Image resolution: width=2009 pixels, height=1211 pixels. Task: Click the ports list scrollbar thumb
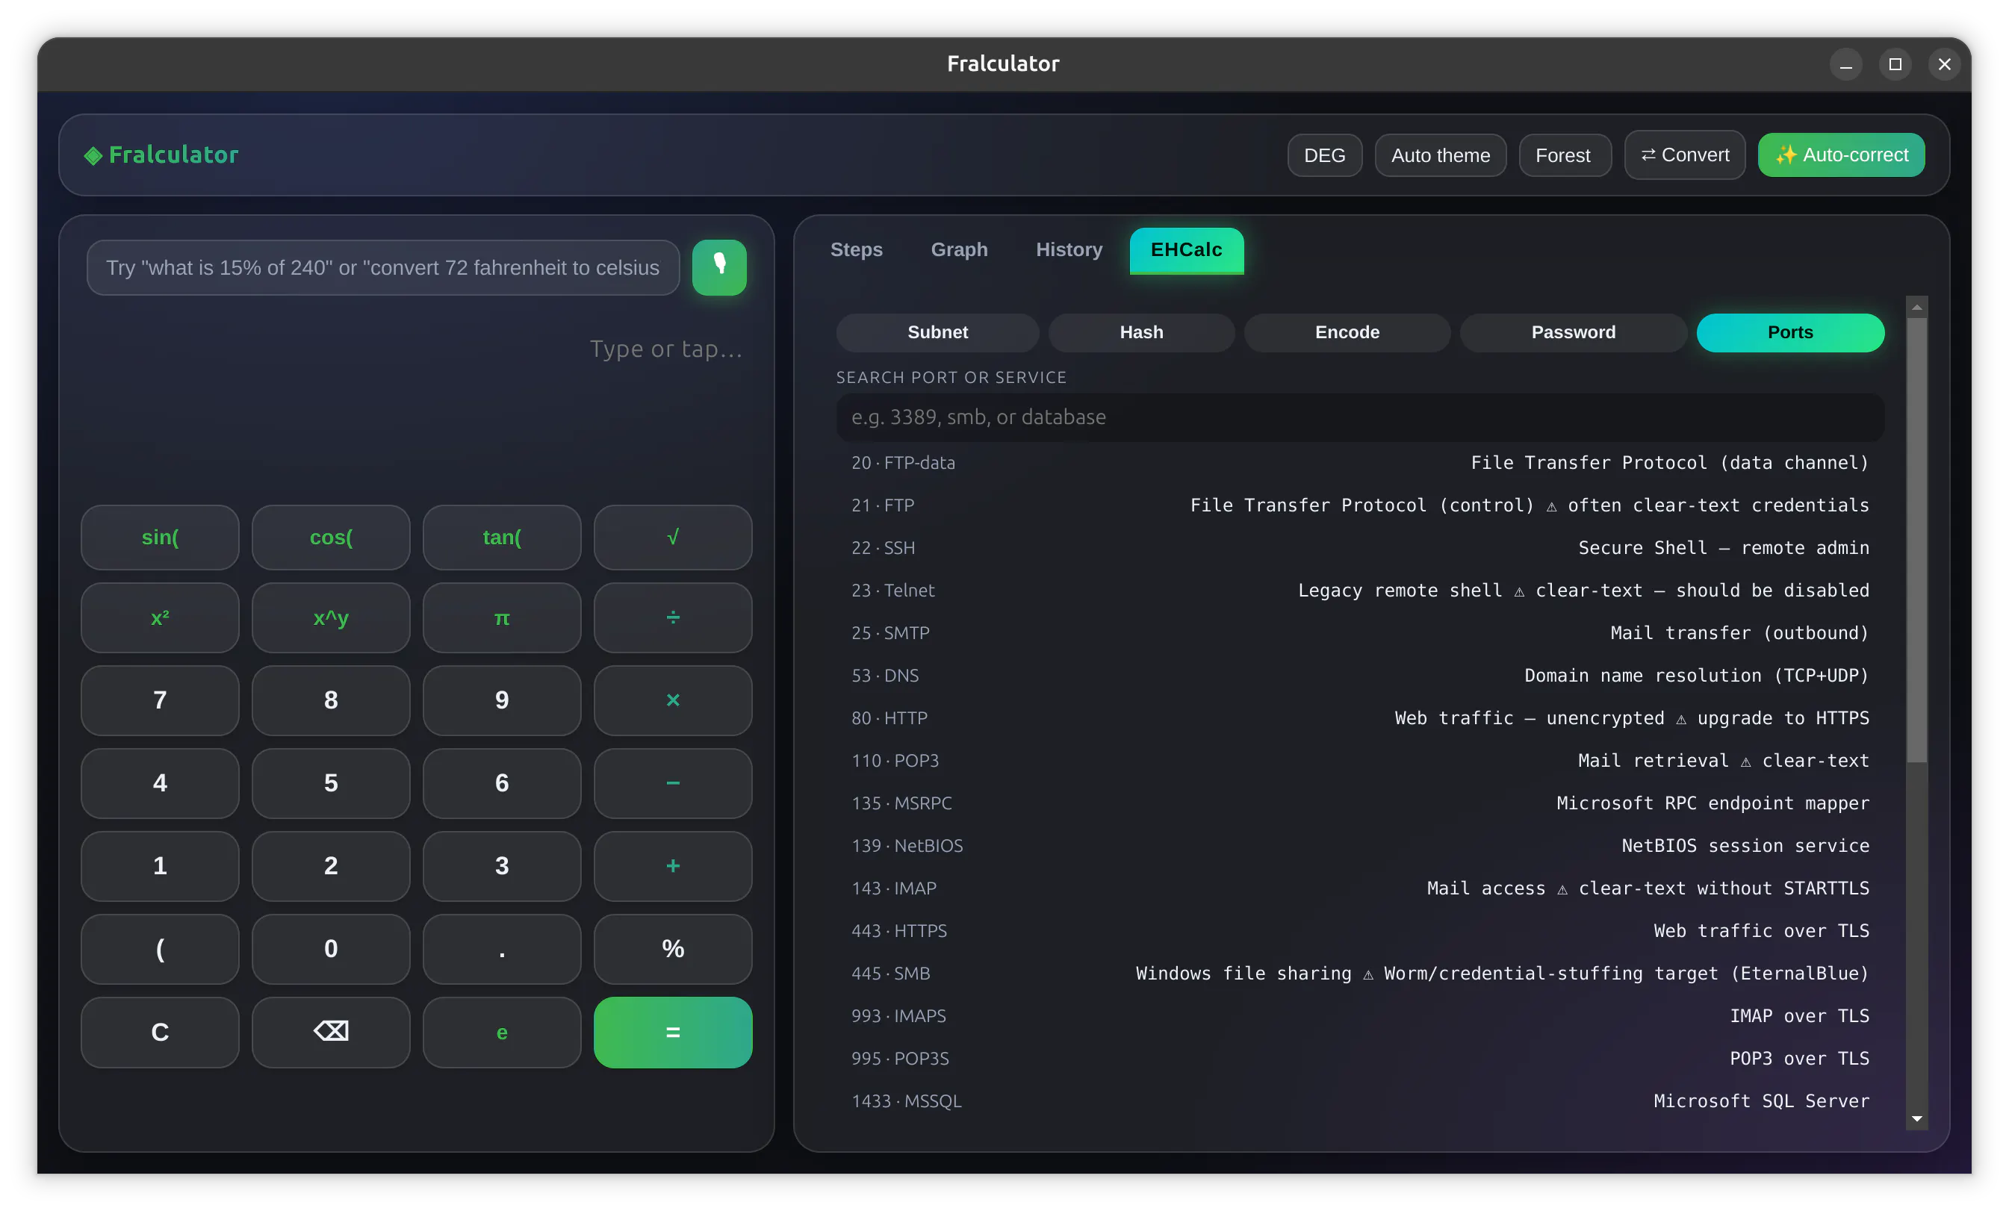point(1917,540)
